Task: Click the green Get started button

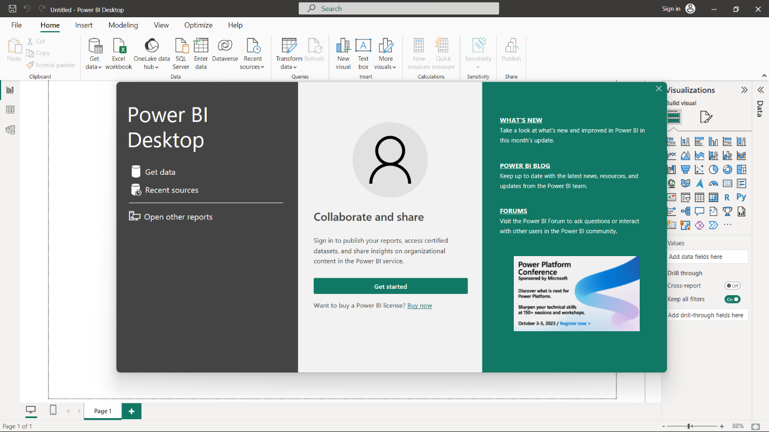Action: 391,286
